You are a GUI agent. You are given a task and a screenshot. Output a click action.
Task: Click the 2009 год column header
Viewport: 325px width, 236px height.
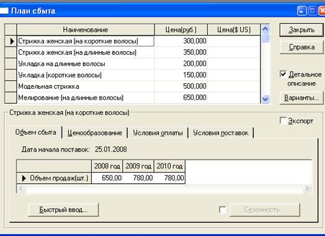[x=138, y=166]
